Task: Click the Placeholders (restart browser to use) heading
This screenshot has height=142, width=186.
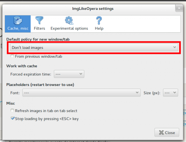Action: [40, 85]
